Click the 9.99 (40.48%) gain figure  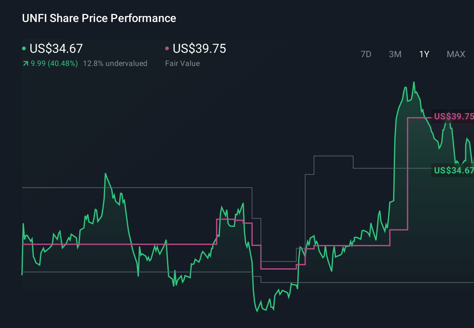[x=53, y=63]
